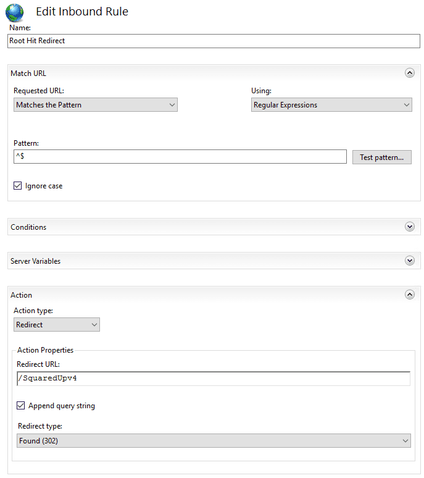Collapse the Match URL section chevron
Image resolution: width=424 pixels, height=478 pixels.
tap(409, 73)
